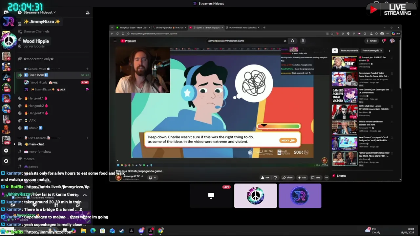Click NEXT in the game dialog
420x236 pixels.
(x=288, y=140)
